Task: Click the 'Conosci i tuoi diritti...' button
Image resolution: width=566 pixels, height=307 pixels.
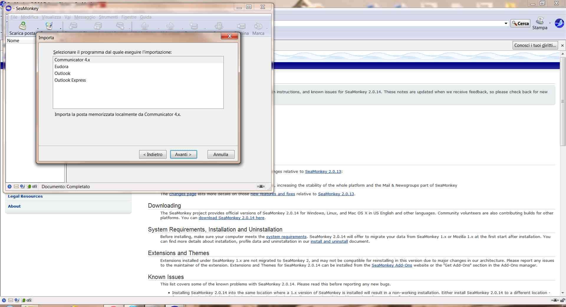Action: tap(535, 45)
